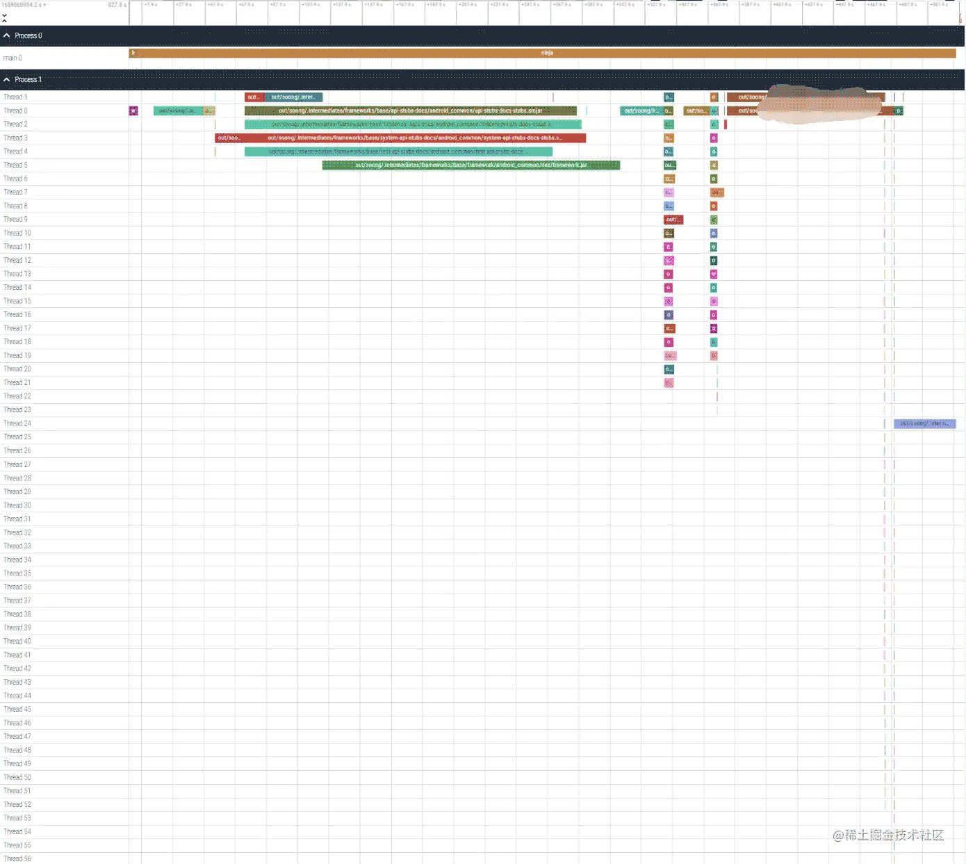This screenshot has height=864, width=966.
Task: Select the dex/framework.jar slice in Thread 5
Action: tap(471, 165)
